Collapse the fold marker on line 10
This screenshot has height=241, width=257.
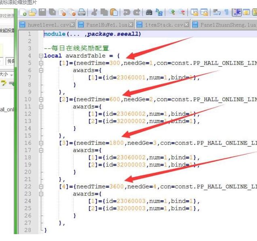coord(40,99)
